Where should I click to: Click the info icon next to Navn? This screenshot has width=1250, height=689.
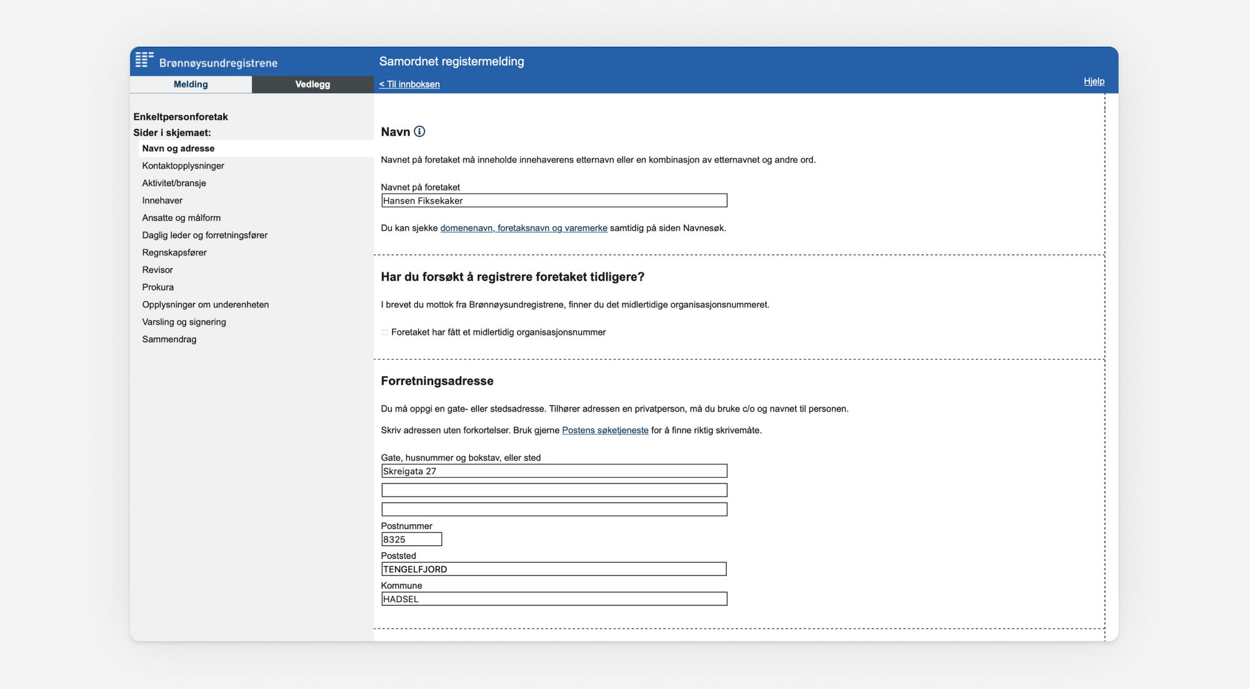[419, 132]
